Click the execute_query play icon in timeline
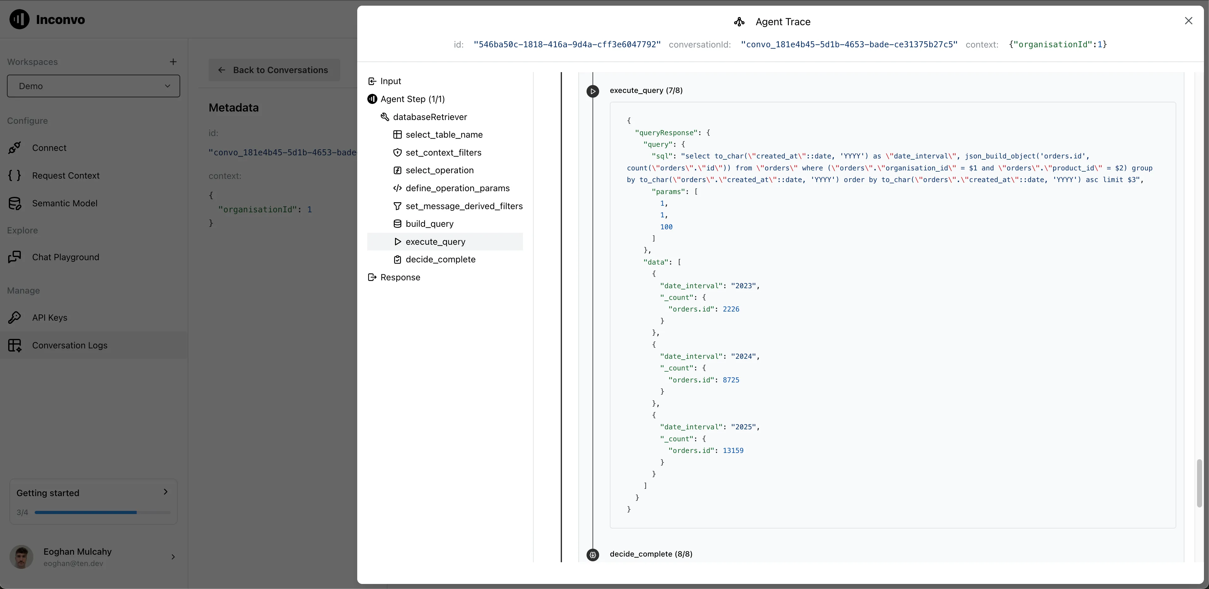 pos(593,91)
